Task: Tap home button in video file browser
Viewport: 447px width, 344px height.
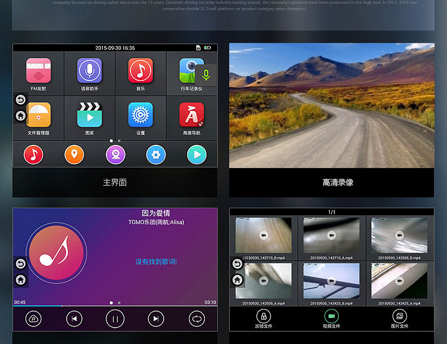Action: click(237, 280)
